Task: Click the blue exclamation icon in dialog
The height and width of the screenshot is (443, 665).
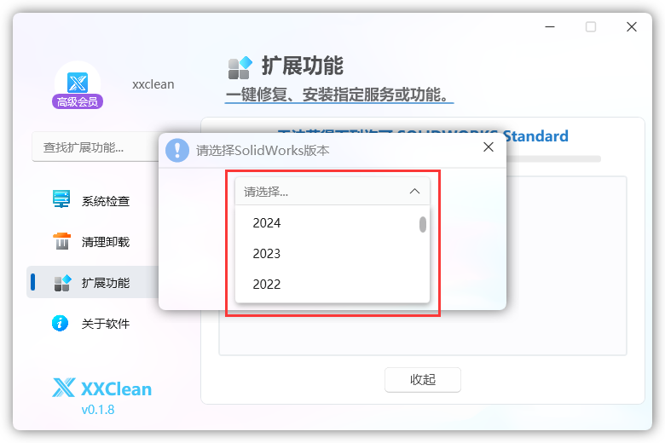Action: point(177,150)
